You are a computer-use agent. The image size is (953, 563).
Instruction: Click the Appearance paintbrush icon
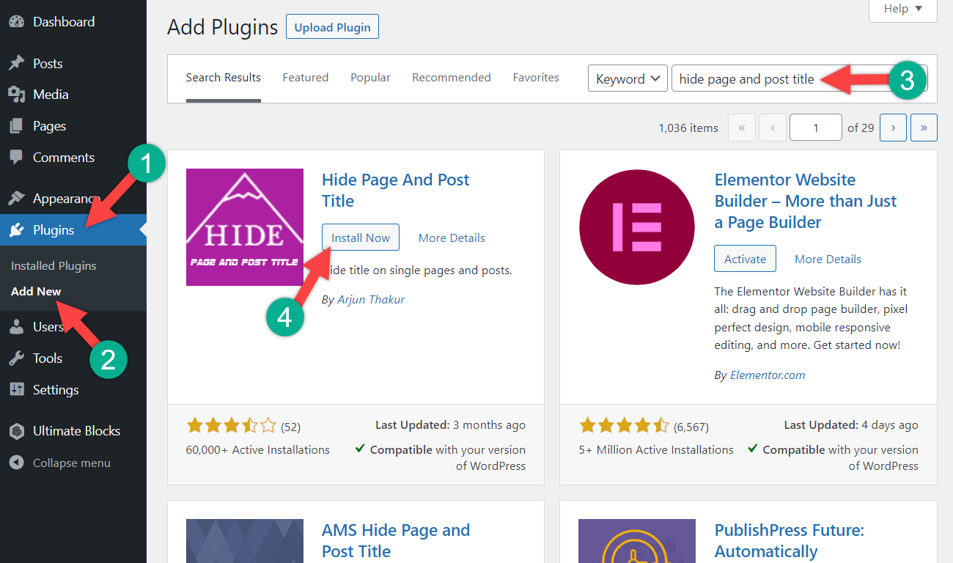16,199
